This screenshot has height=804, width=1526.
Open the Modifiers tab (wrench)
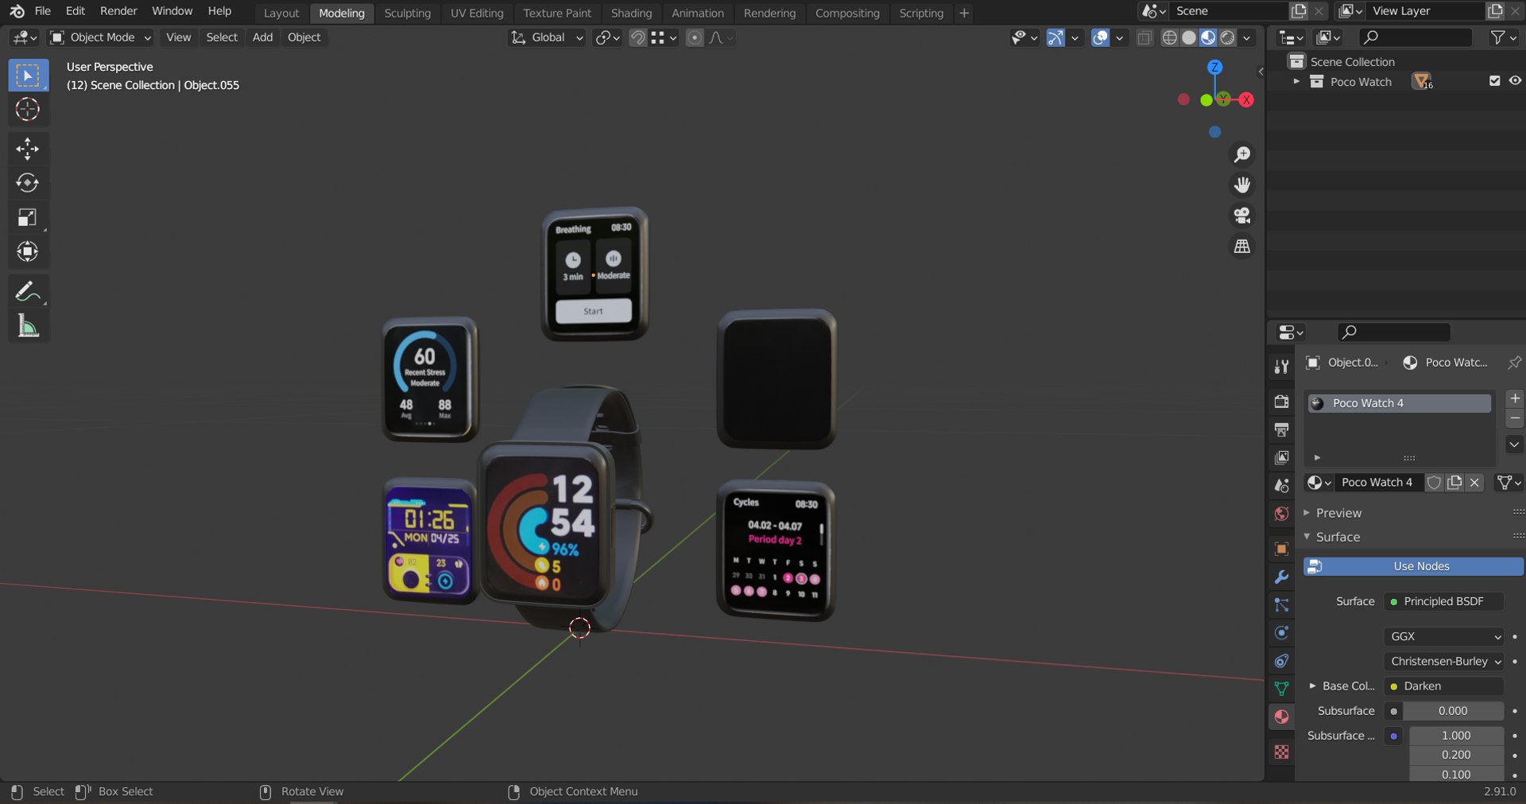(x=1281, y=577)
